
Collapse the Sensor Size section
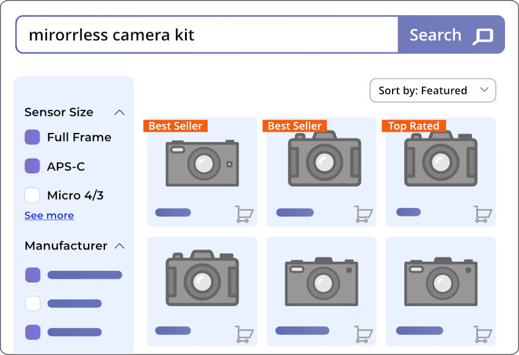tap(120, 112)
